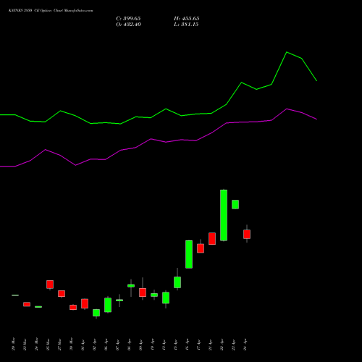Click the '08 Apr' date axis label
This screenshot has height=362, width=362.
click(129, 344)
